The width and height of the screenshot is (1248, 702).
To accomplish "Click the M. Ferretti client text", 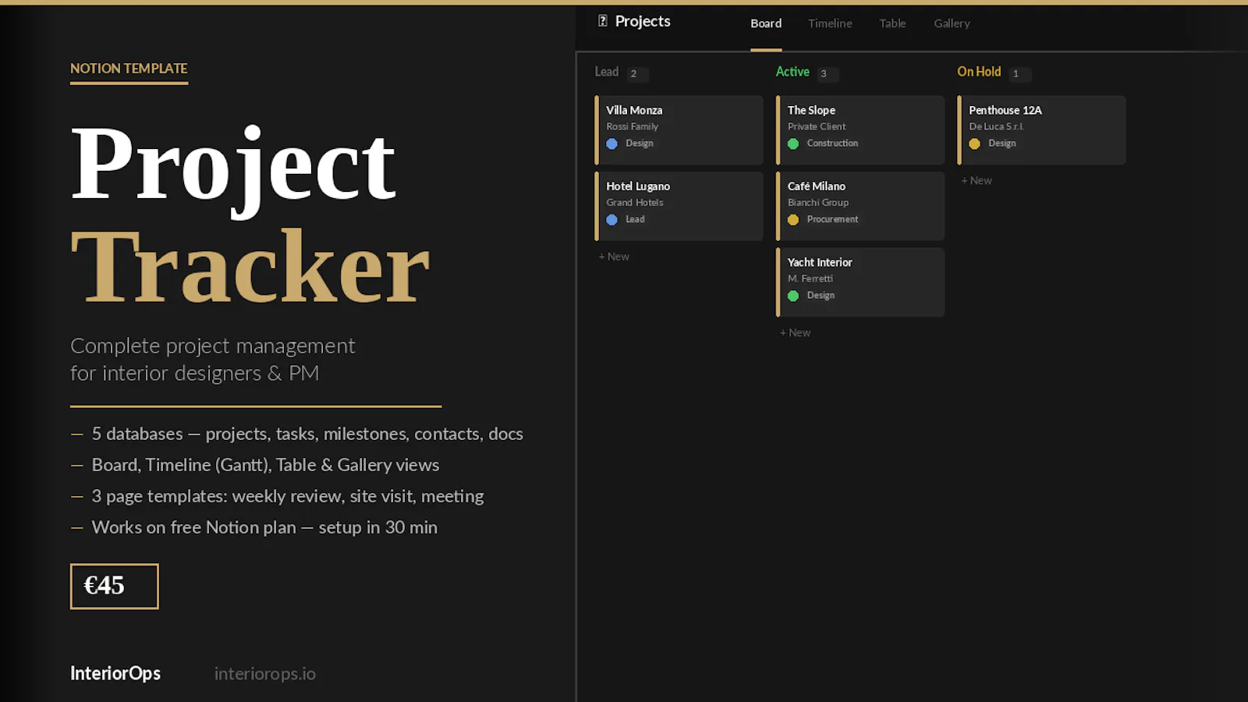I will [810, 278].
